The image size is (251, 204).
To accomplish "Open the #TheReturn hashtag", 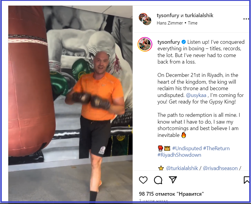I will pos(216,148).
